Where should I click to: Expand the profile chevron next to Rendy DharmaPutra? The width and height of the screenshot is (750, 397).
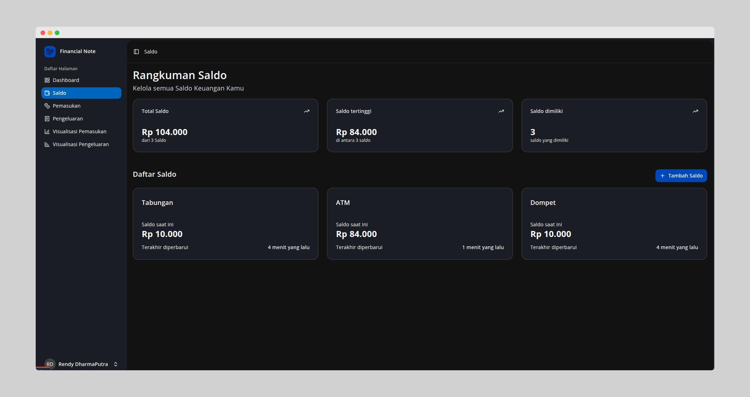pyautogui.click(x=116, y=364)
